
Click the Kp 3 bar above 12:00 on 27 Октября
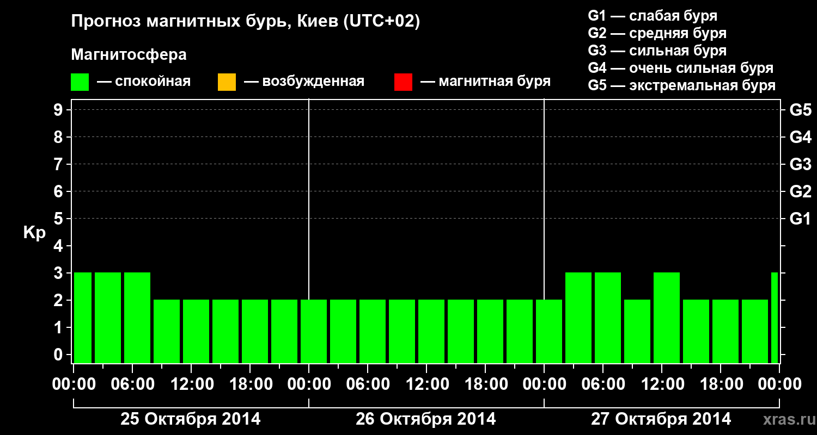(667, 318)
